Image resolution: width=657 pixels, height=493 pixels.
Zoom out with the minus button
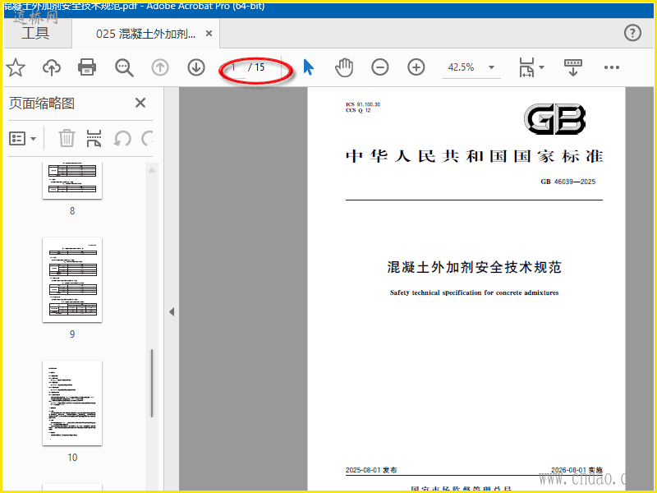click(x=380, y=67)
